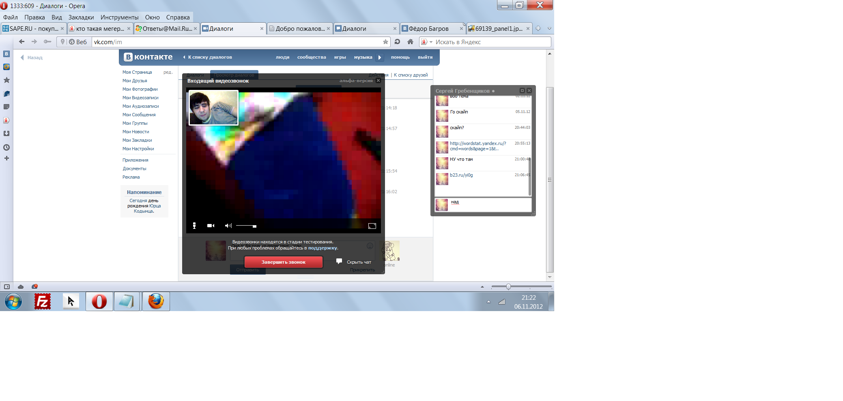This screenshot has width=843, height=401.
Task: Mute speaker icon in video call
Action: (x=228, y=226)
